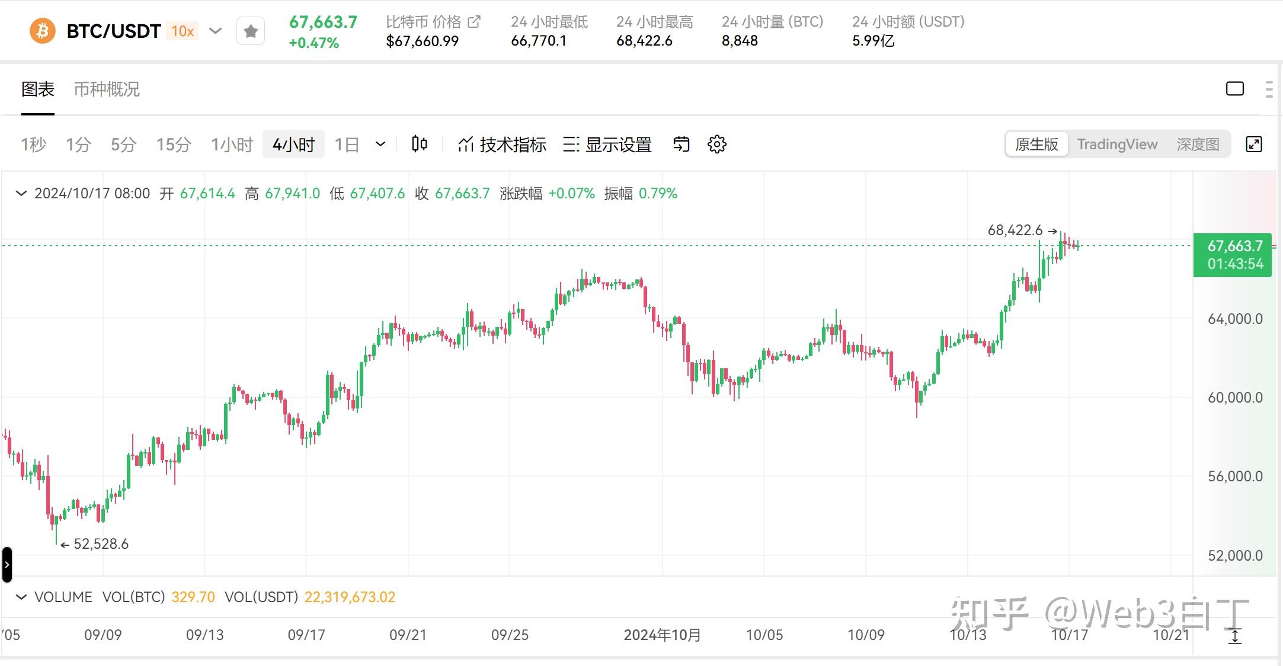Click the 52,000.0 price axis label
The image size is (1283, 666).
click(1235, 555)
